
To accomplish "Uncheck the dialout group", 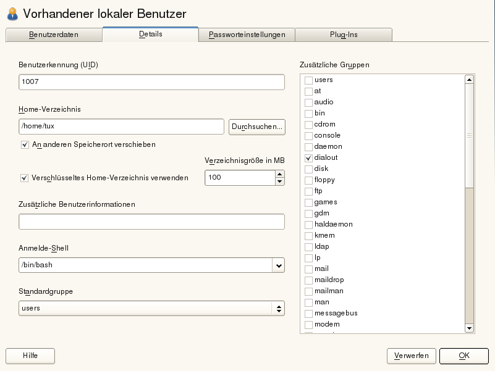I will 308,158.
